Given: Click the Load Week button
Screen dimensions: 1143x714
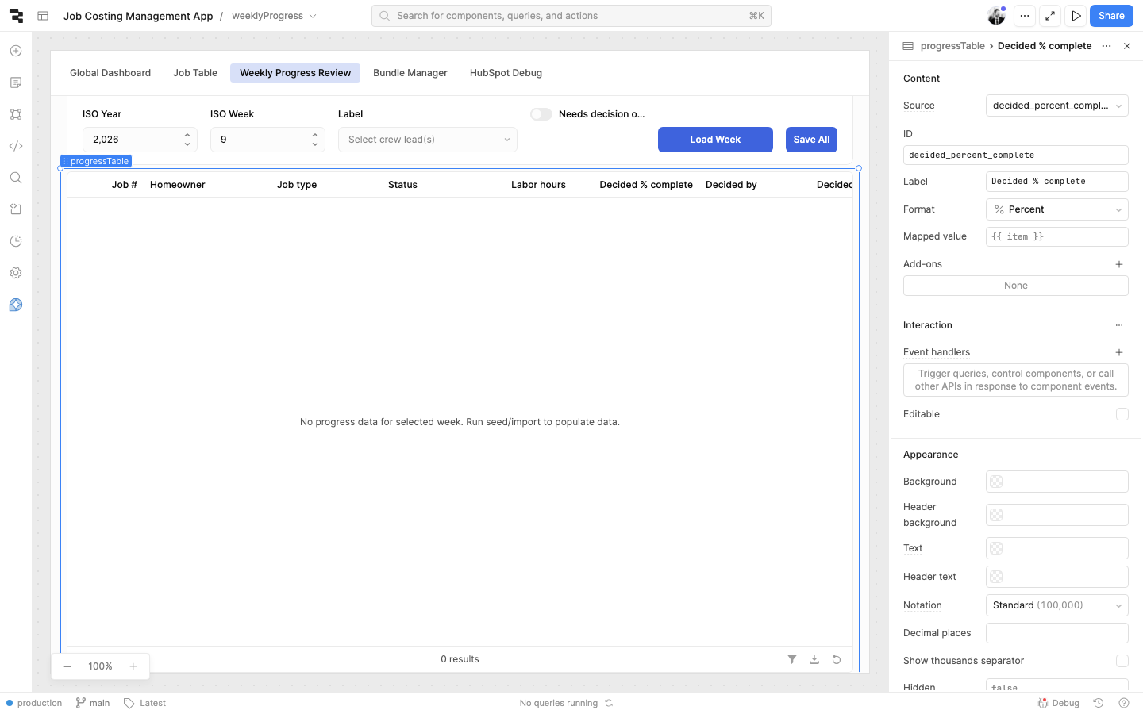Looking at the screenshot, I should tap(714, 140).
